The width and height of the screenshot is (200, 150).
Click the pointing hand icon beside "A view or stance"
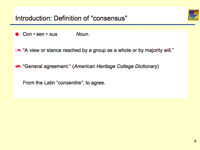coord(18,51)
